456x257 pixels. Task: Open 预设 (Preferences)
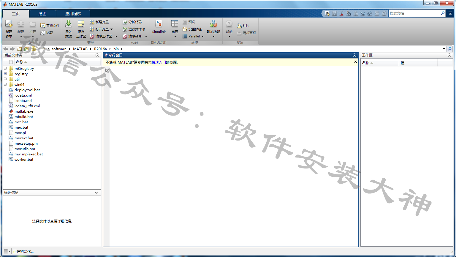pyautogui.click(x=189, y=22)
